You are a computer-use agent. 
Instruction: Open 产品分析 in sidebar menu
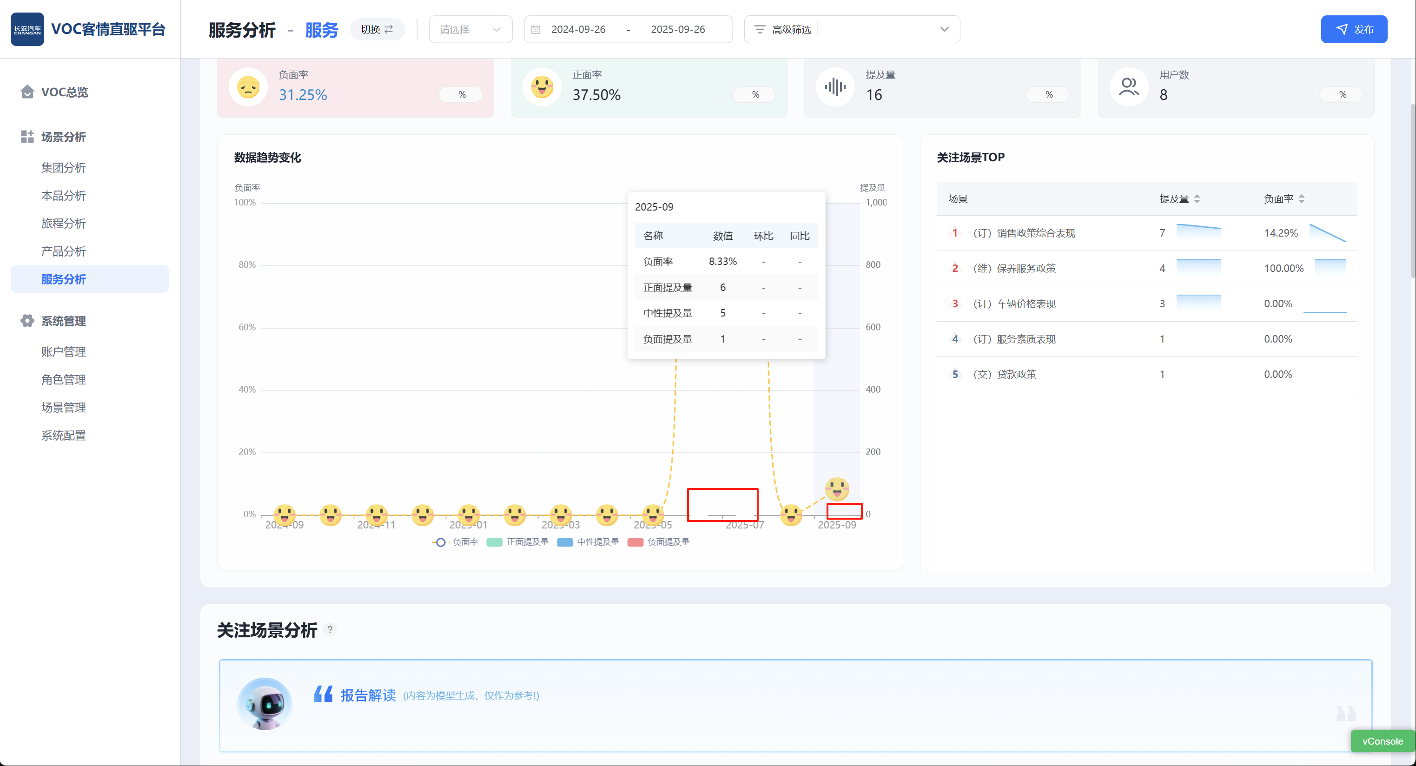(64, 251)
